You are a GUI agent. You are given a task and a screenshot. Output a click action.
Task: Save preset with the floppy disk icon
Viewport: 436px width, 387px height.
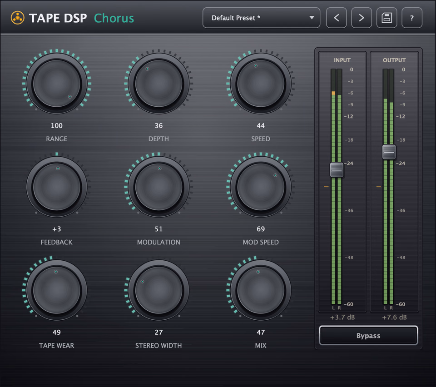(386, 18)
